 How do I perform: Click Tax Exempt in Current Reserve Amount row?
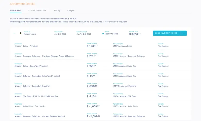163,116
